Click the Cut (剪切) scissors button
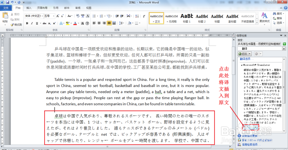The width and height of the screenshot is (288, 150). (x=15, y=14)
